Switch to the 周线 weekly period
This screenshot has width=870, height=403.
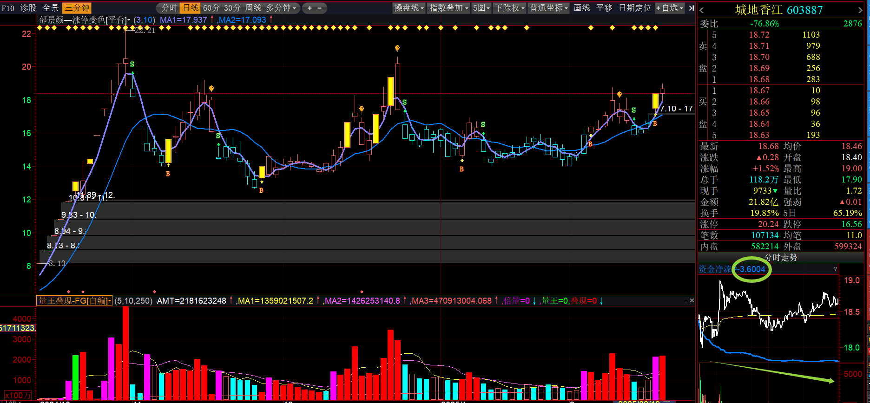click(253, 8)
